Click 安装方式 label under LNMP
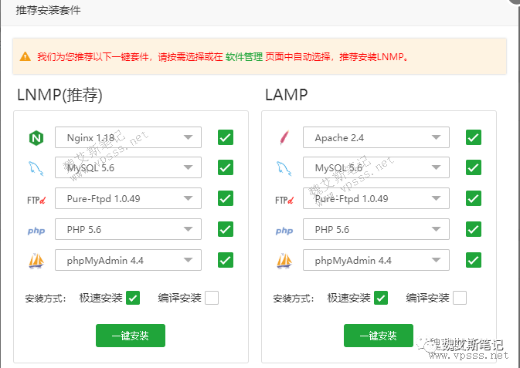520x368 pixels. click(x=46, y=299)
